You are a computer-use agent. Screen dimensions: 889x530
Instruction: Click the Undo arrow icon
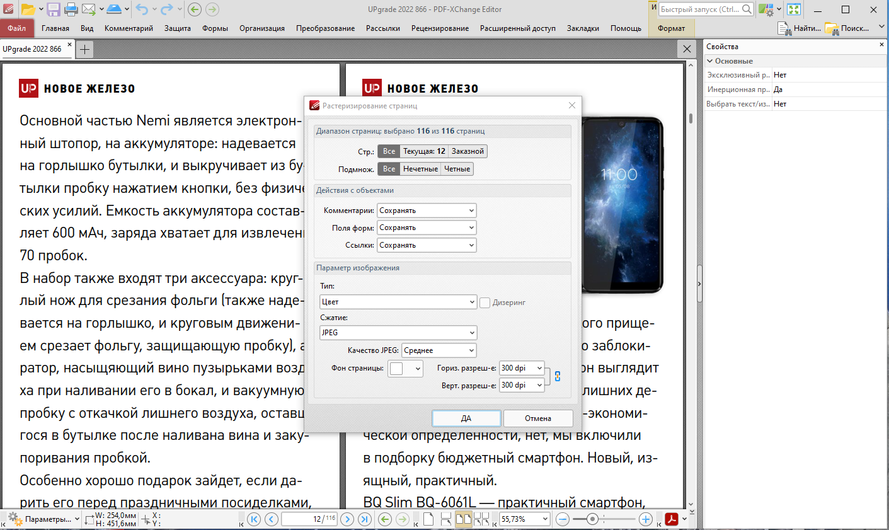point(141,9)
